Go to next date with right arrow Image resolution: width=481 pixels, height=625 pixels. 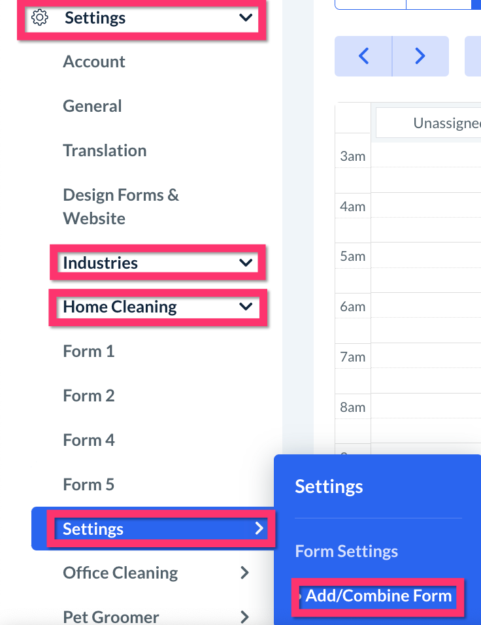click(x=420, y=56)
